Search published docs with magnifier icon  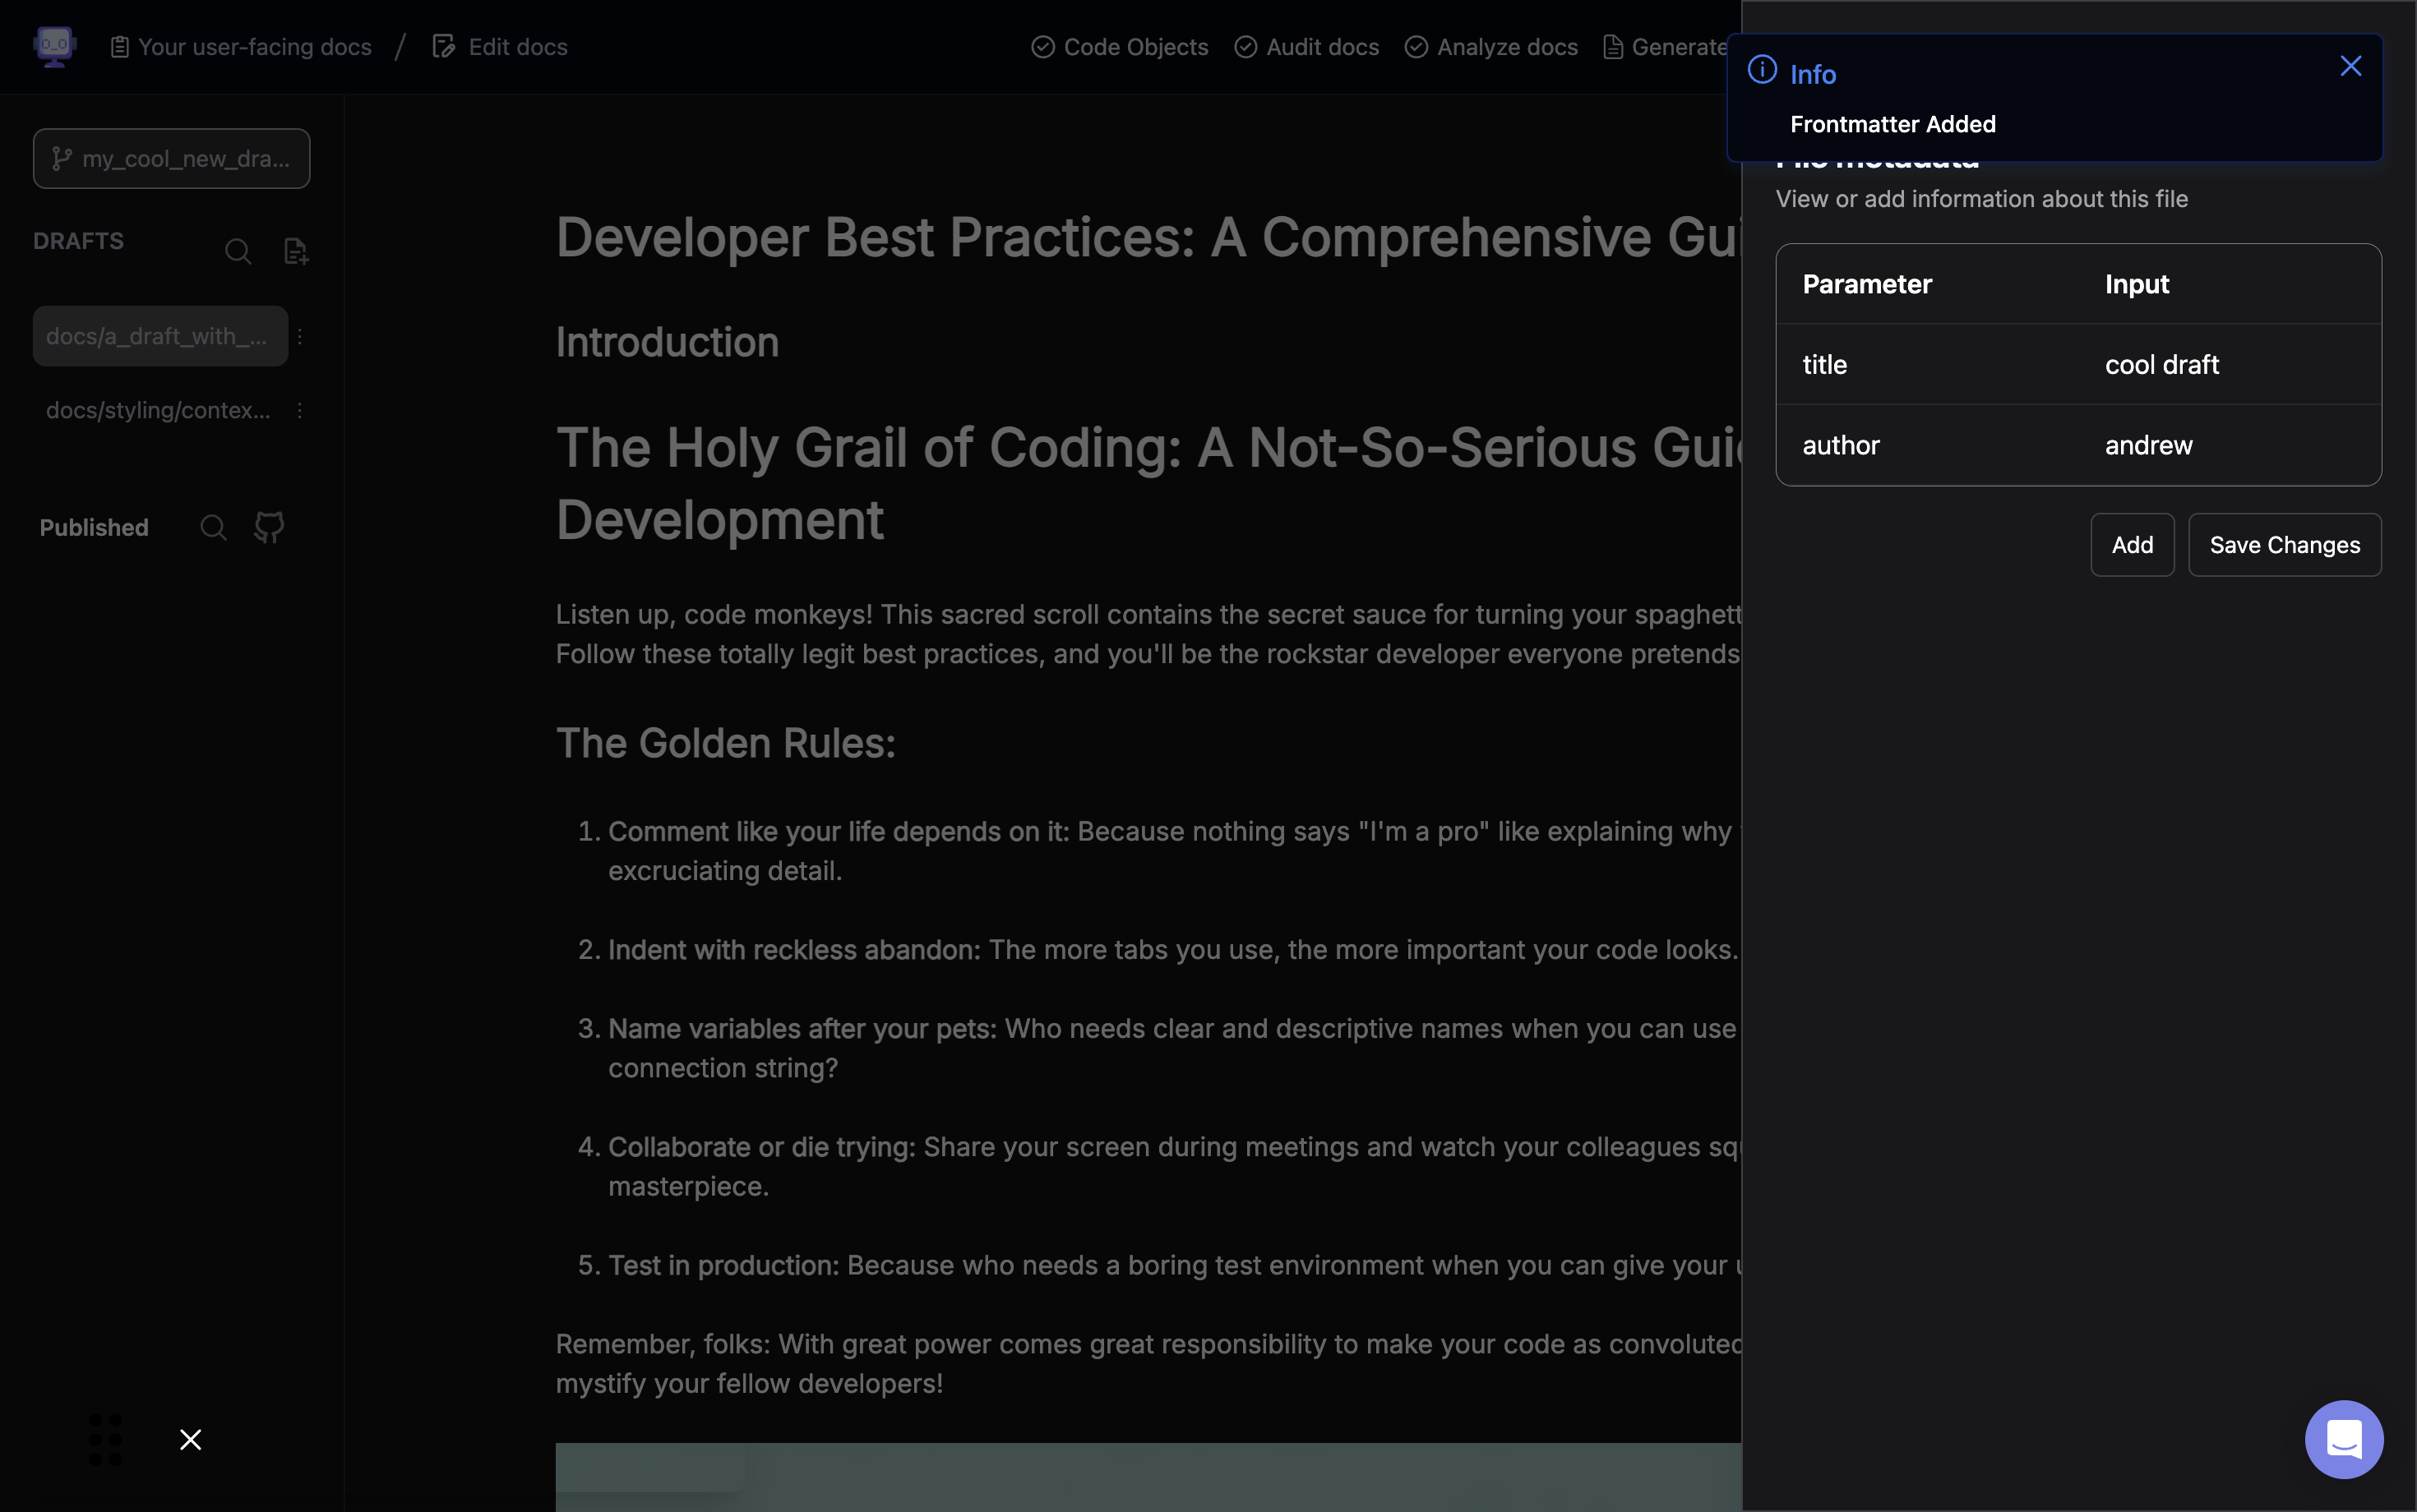click(x=213, y=527)
